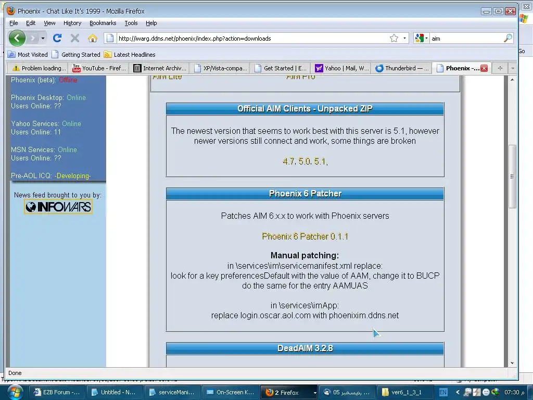533x400 pixels.
Task: Switch to the Thunderbird tab
Action: coord(402,68)
